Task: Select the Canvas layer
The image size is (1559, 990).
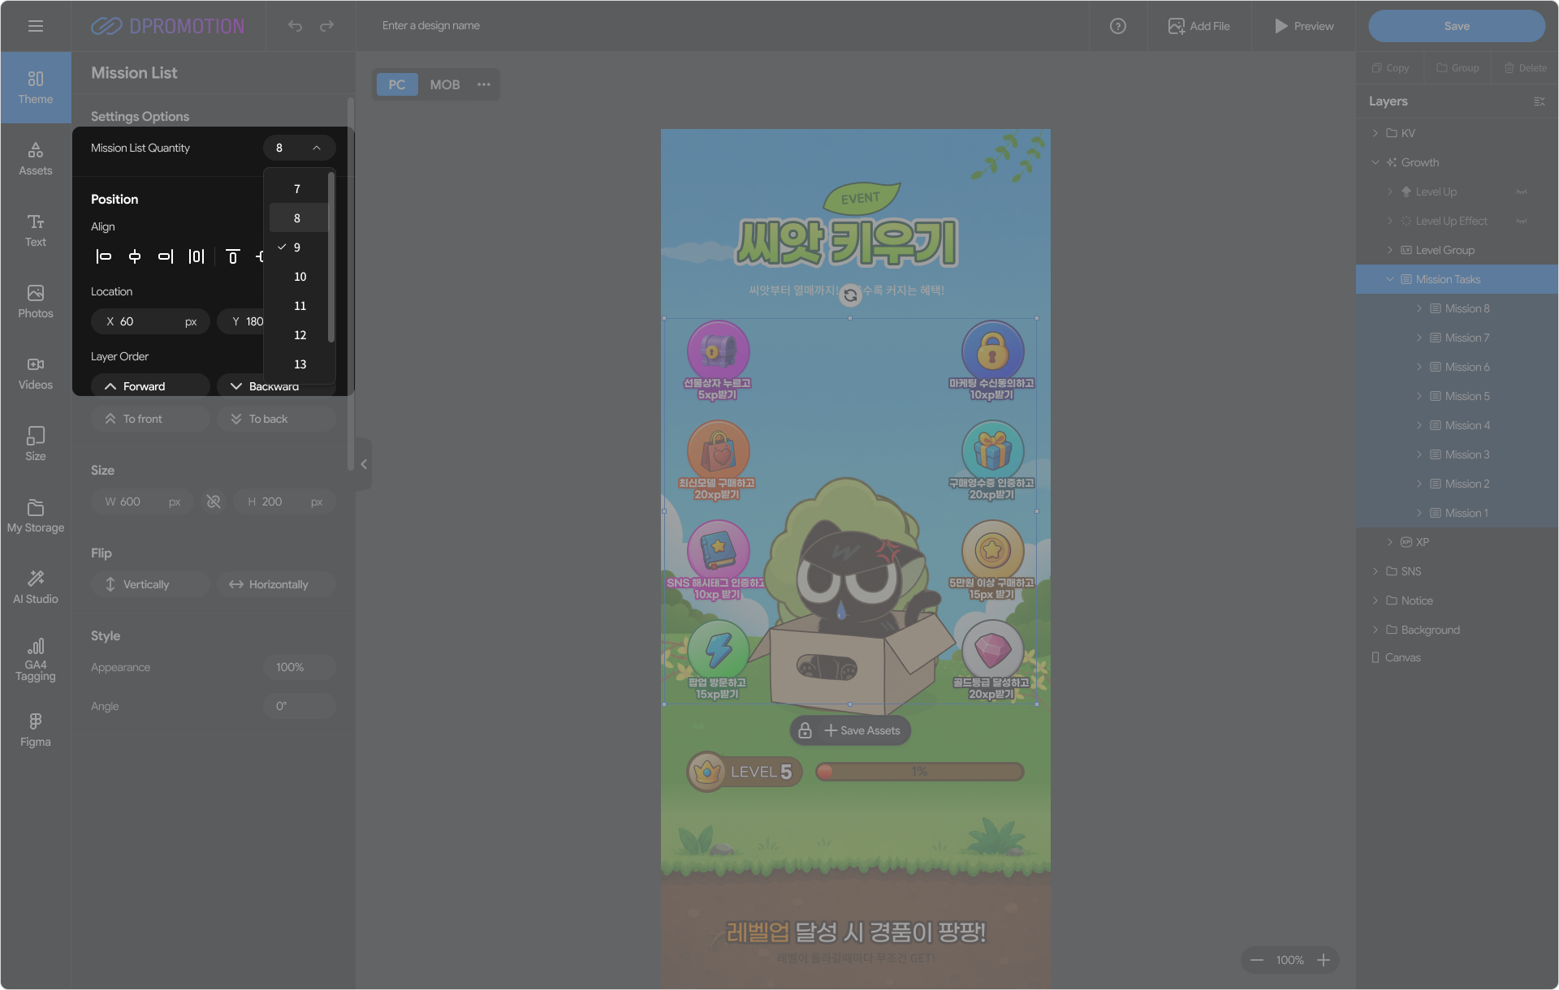Action: [1458, 657]
